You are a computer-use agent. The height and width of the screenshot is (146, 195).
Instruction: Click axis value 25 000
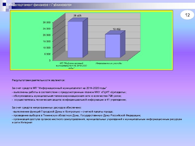tap(47, 29)
